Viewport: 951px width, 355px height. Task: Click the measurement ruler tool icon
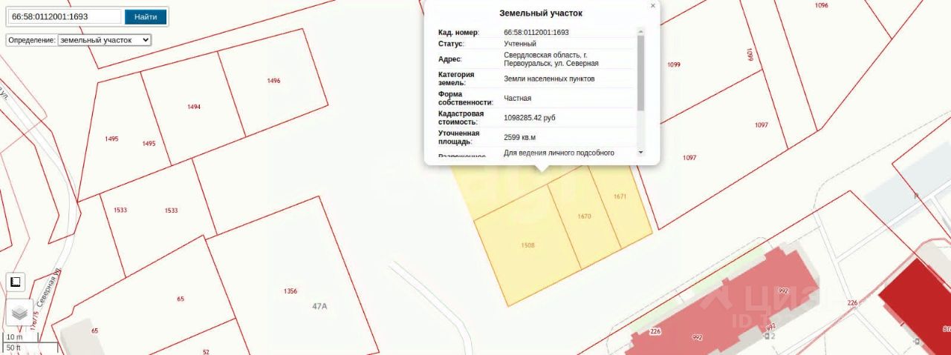[x=16, y=282]
